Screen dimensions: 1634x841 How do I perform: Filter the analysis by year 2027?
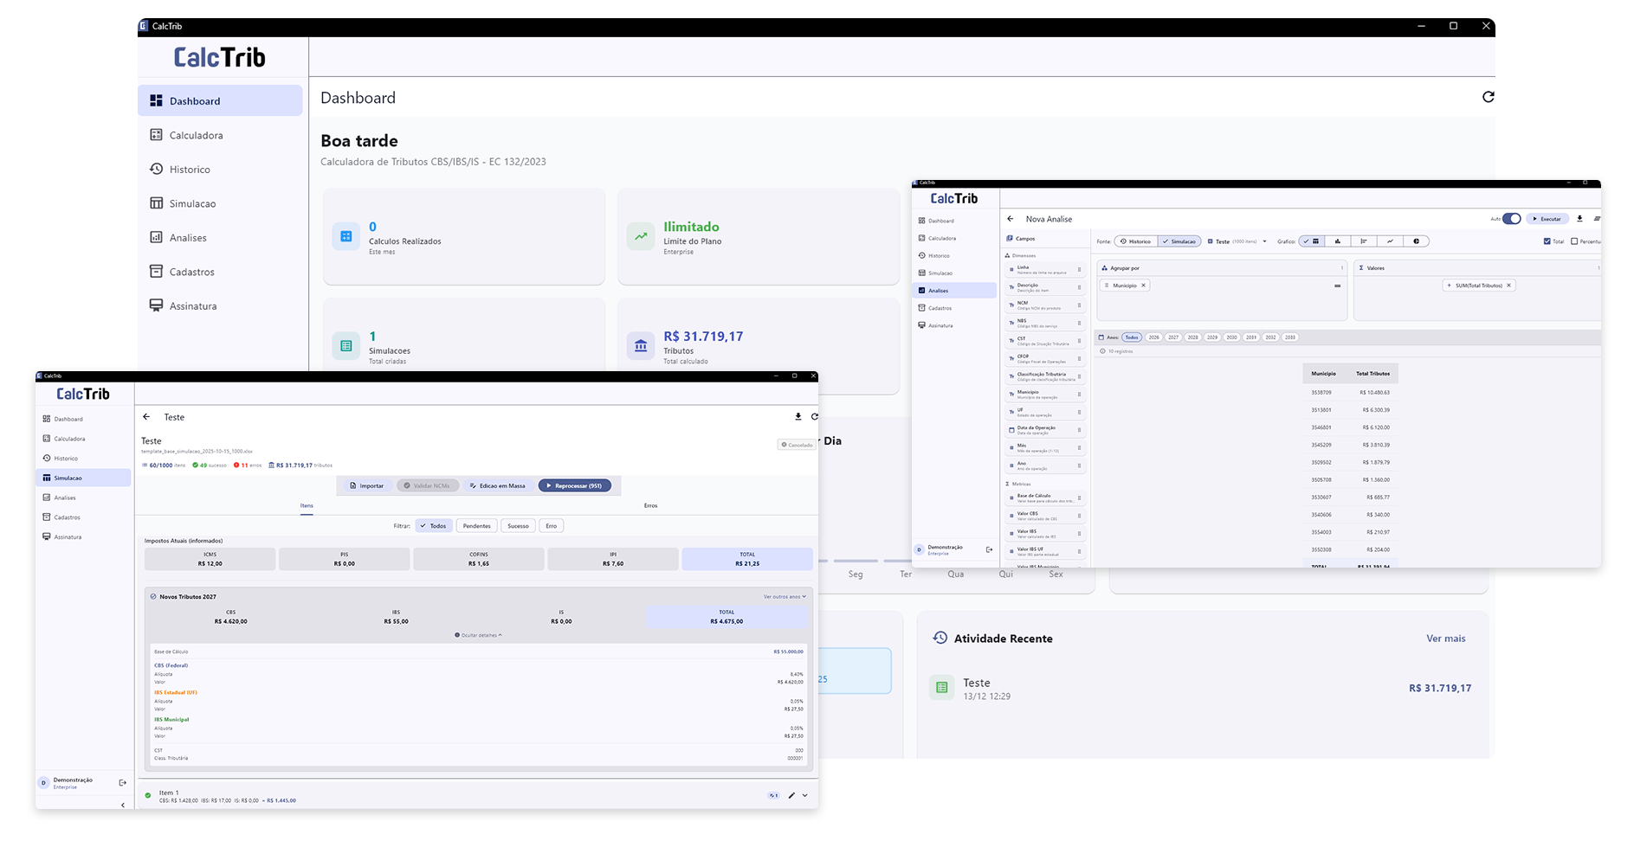pos(1173,337)
